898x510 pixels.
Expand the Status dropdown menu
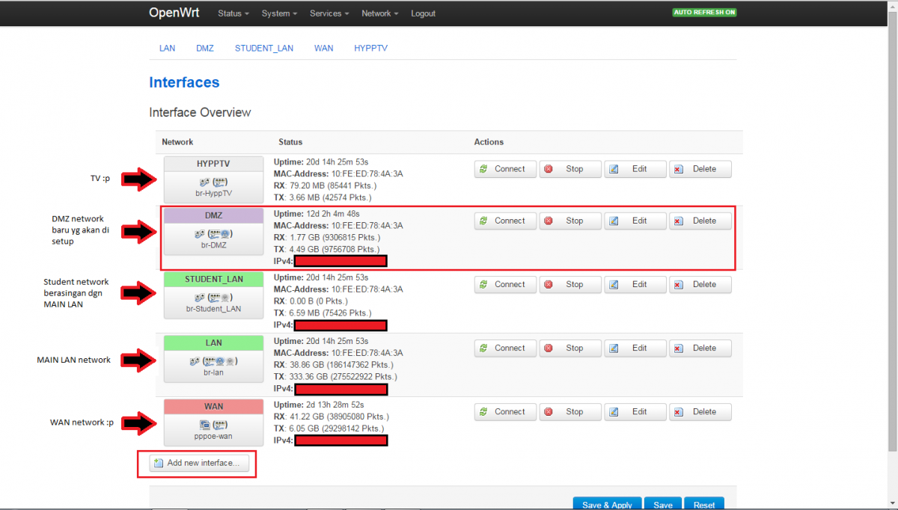click(233, 13)
